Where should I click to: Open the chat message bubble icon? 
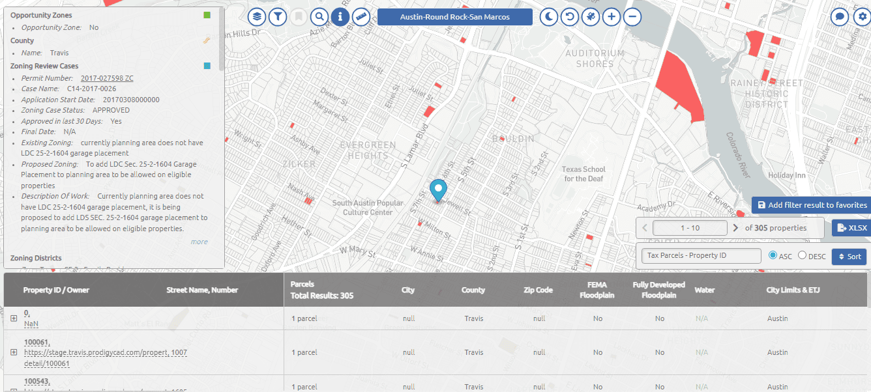840,17
